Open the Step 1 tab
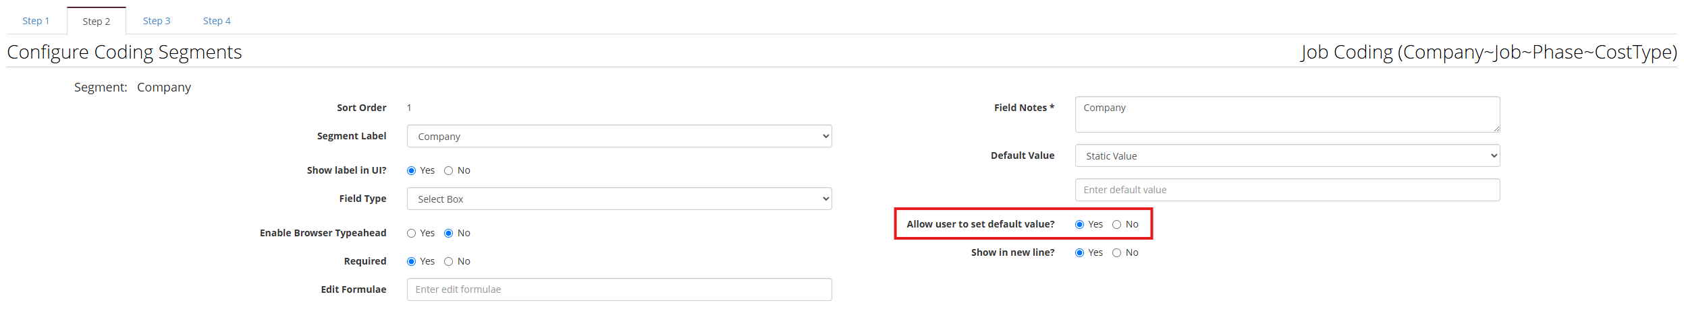The width and height of the screenshot is (1684, 311). tap(36, 21)
